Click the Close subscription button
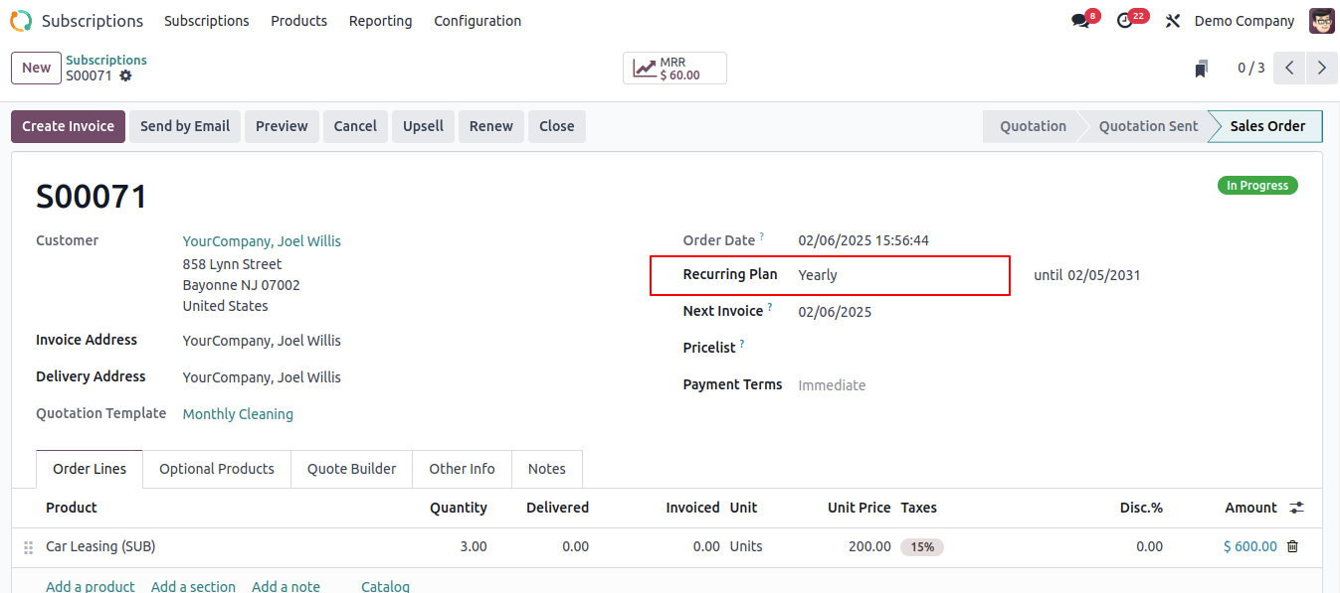 pos(557,126)
